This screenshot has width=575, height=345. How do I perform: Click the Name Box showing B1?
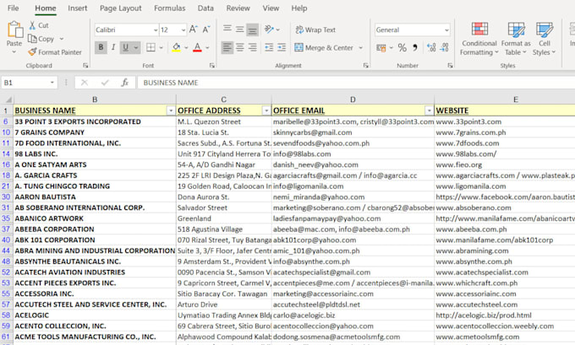click(25, 83)
